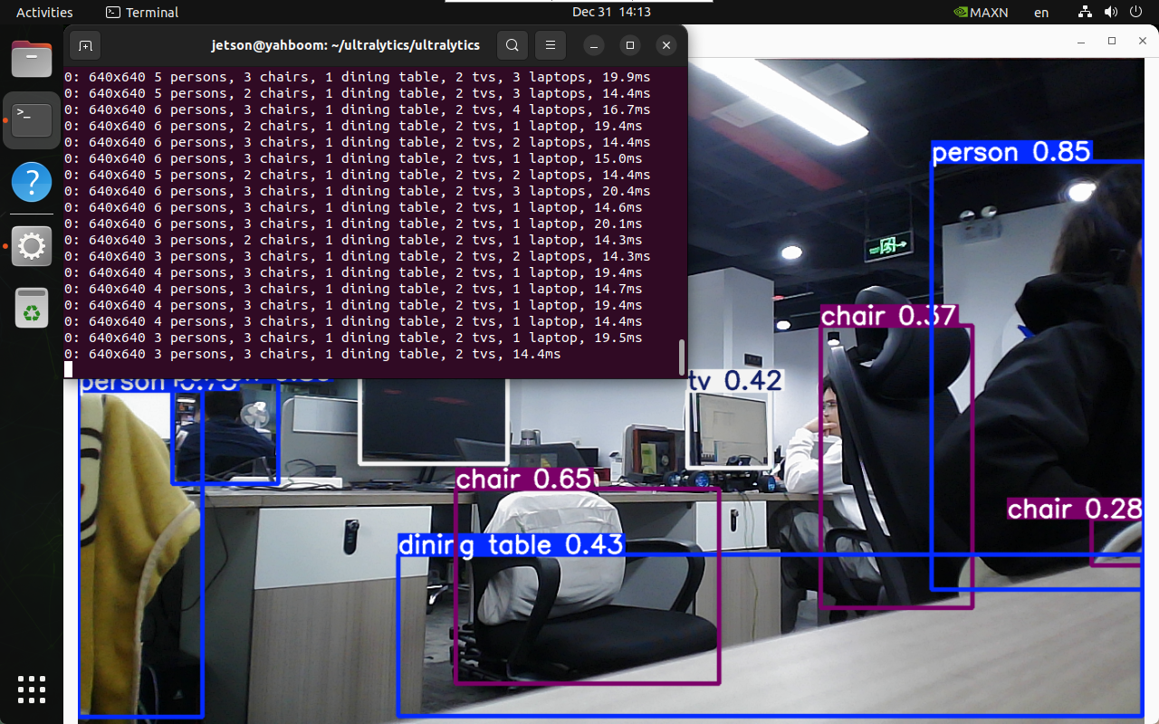Click the terminal search icon
The height and width of the screenshot is (724, 1159).
512,45
